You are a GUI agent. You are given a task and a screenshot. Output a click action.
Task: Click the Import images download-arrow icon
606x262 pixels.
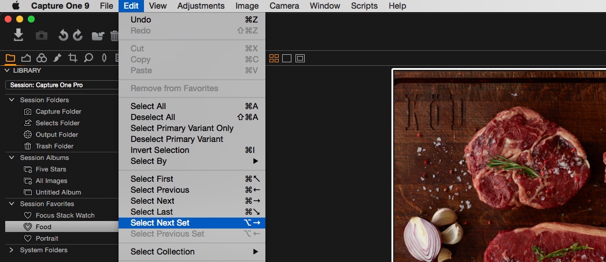[18, 36]
